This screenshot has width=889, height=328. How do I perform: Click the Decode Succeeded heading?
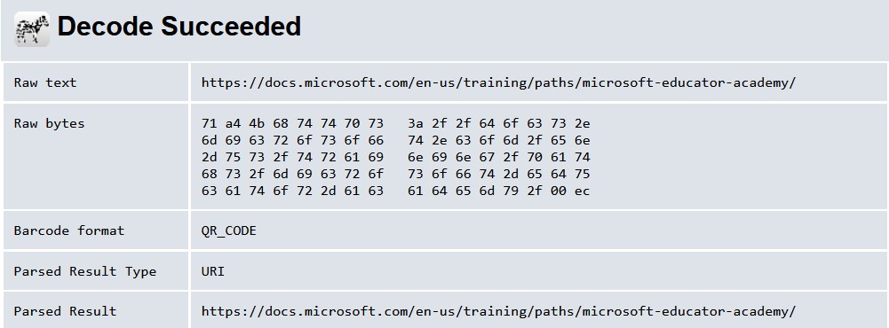(179, 27)
